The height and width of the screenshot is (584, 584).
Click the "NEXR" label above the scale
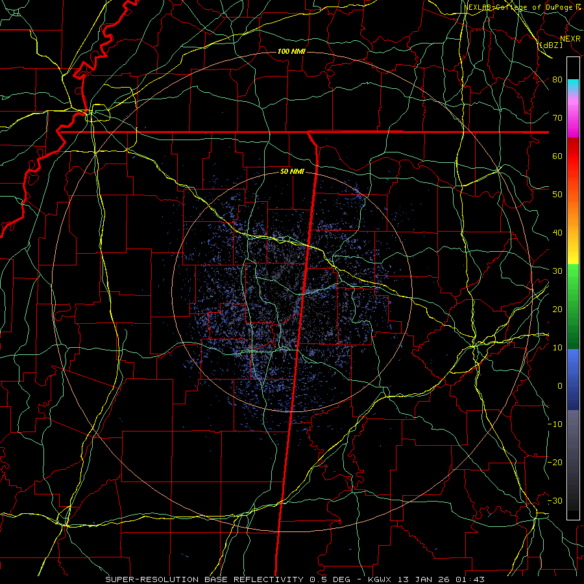[x=570, y=39]
